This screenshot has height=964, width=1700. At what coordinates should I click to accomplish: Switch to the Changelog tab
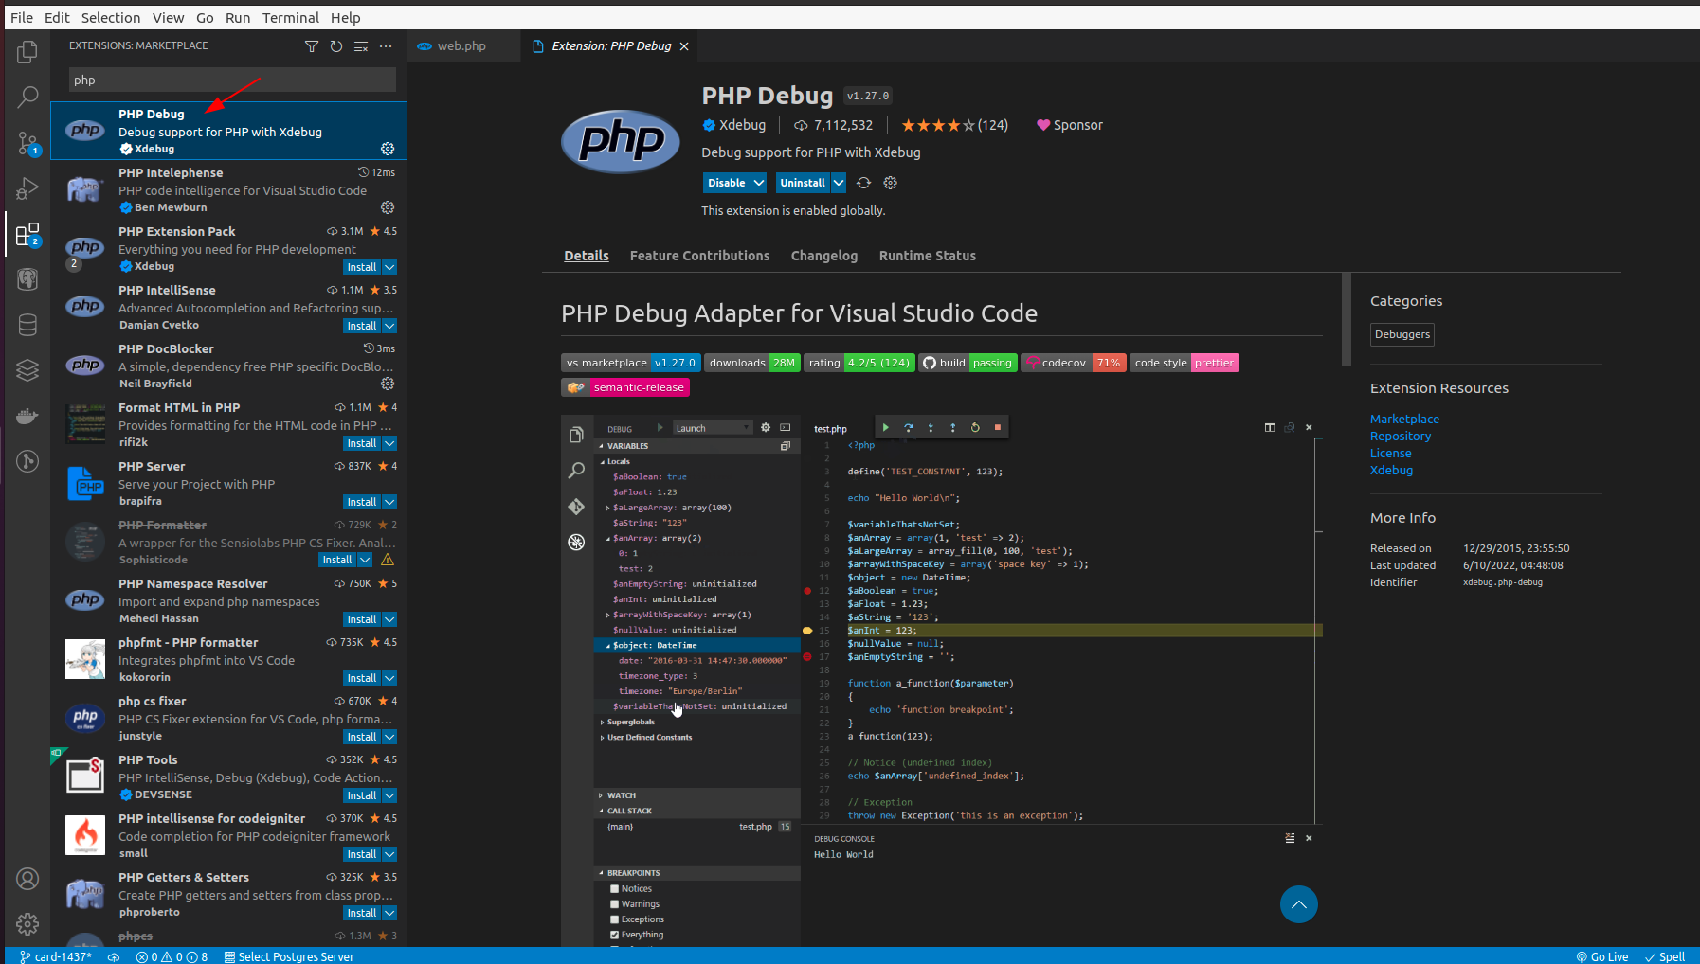[824, 256]
